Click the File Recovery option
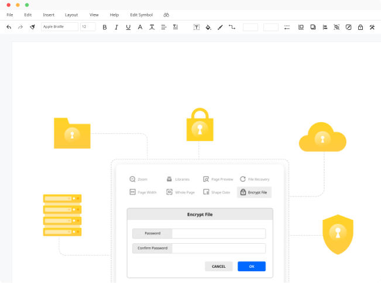This screenshot has width=381, height=283. 255,179
